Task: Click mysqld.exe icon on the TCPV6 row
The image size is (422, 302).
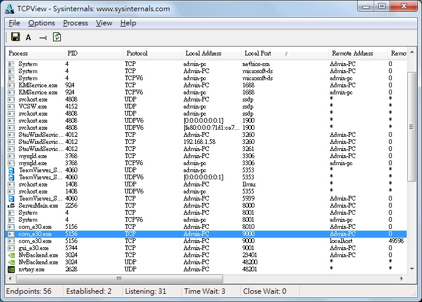Action: (x=11, y=163)
